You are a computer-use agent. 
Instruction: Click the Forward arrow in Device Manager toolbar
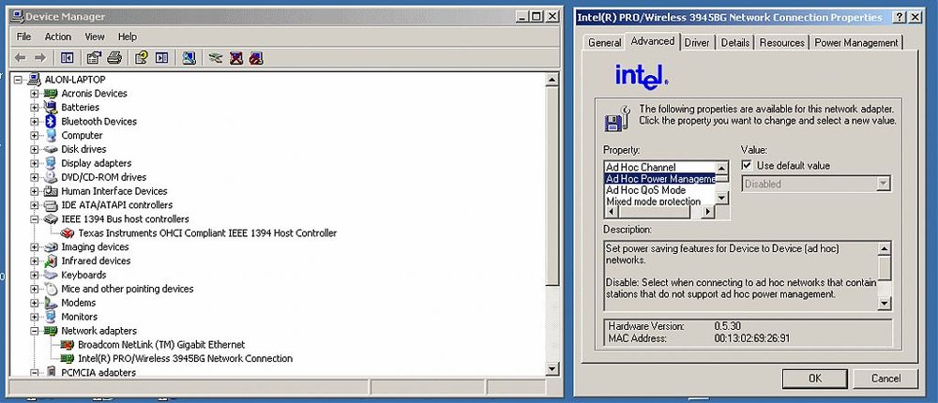pyautogui.click(x=40, y=58)
